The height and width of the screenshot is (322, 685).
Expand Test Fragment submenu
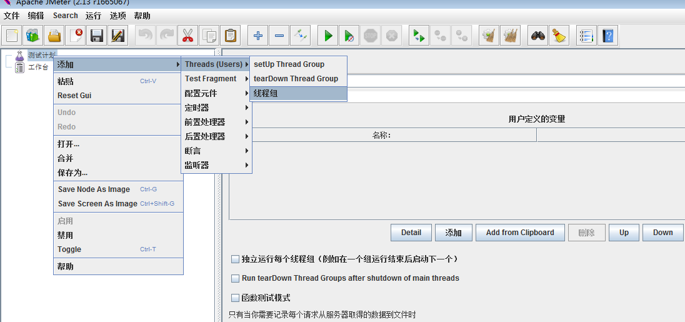coord(216,79)
